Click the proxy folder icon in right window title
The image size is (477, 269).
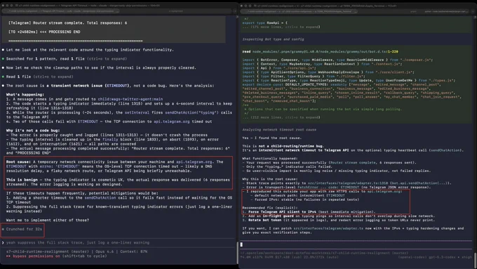coord(255,6)
